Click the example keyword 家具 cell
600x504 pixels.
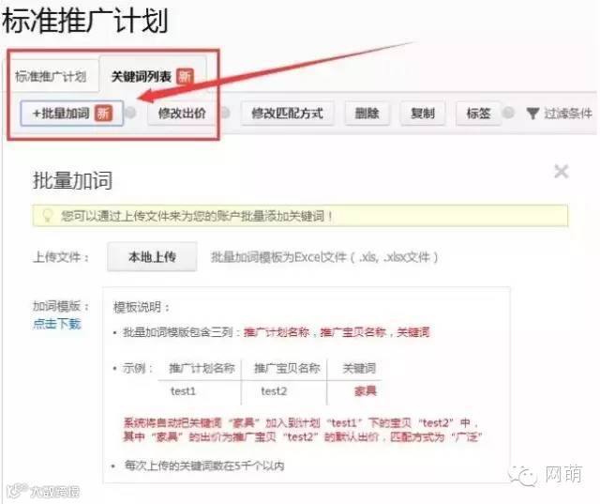(x=366, y=391)
